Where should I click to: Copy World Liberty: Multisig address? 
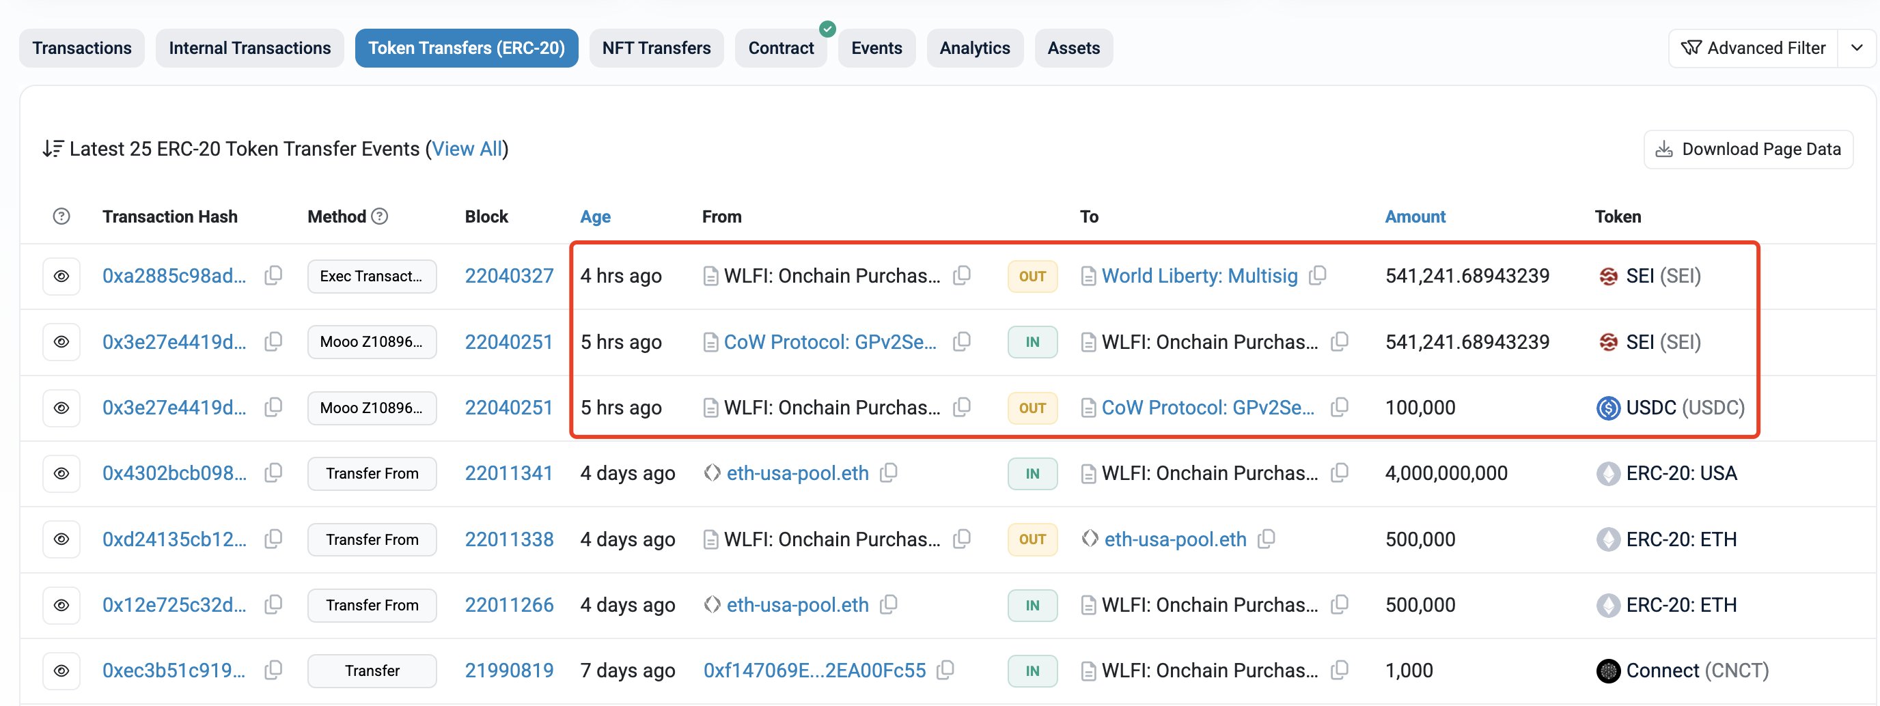tap(1317, 276)
